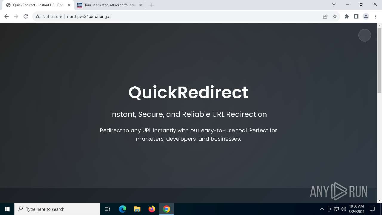Switch to Tourist arrested news tab

click(x=109, y=5)
